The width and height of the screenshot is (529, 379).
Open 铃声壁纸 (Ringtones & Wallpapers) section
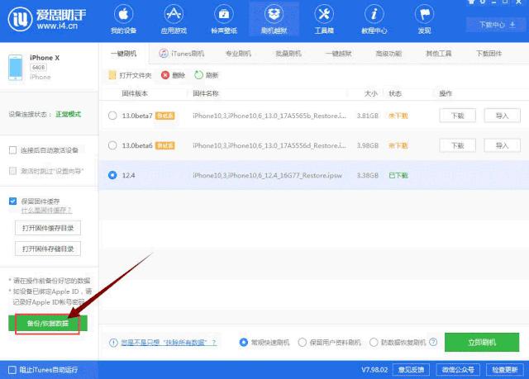[224, 20]
